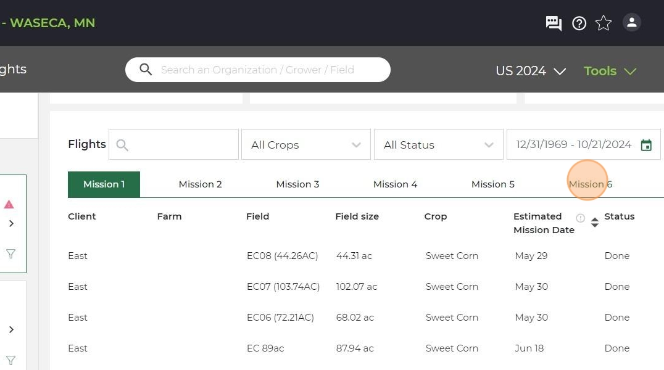
Task: Click the help question mark icon
Action: 579,23
